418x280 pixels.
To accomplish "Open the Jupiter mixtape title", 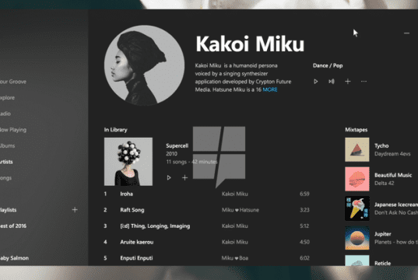I will click(x=382, y=234).
